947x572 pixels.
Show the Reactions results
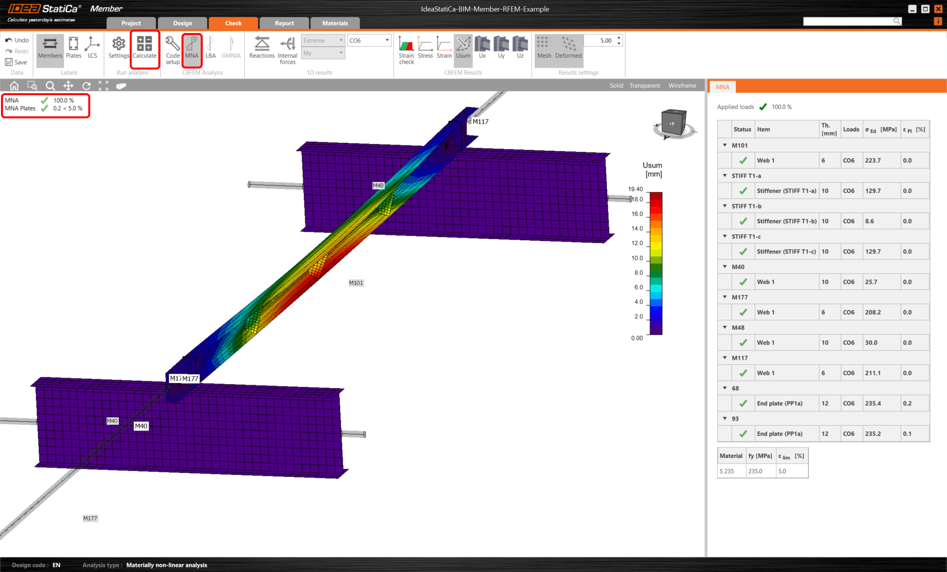tap(261, 48)
